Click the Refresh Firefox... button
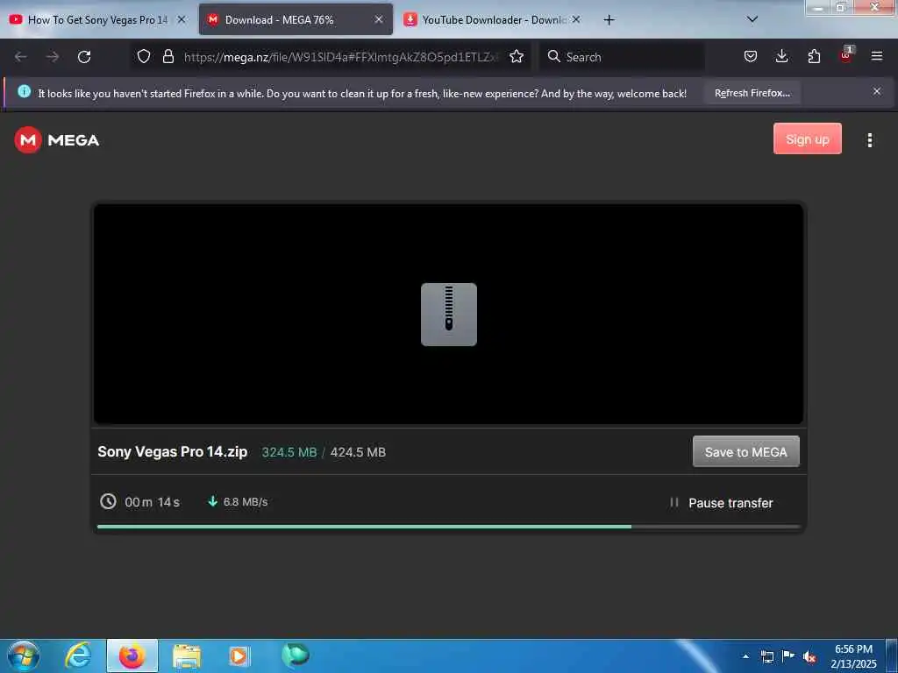The height and width of the screenshot is (673, 898). coord(752,93)
